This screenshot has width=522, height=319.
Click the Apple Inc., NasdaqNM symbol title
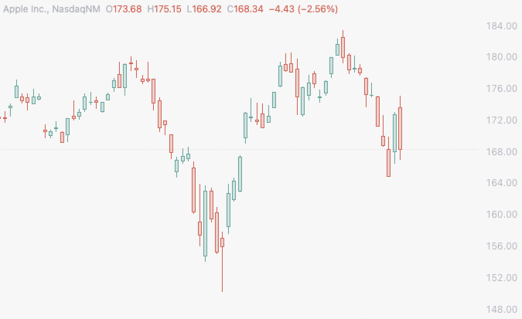[52, 9]
